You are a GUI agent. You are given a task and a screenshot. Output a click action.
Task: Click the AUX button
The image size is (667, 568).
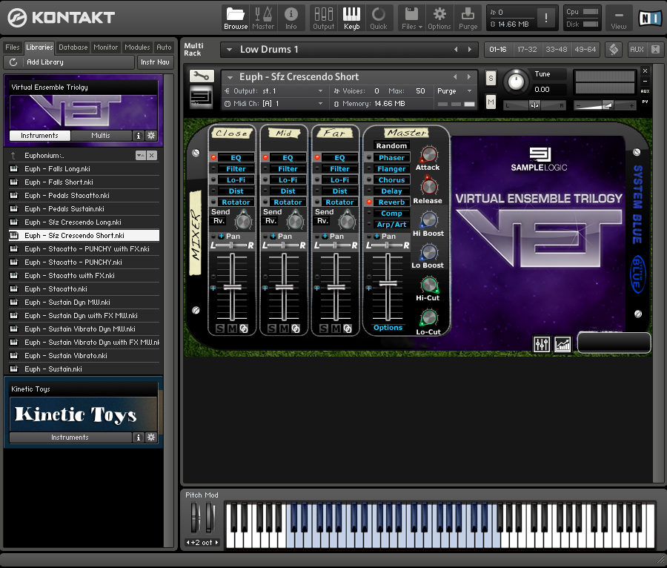[637, 50]
